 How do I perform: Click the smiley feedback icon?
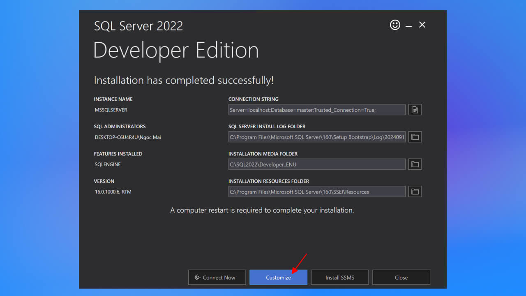click(x=395, y=25)
